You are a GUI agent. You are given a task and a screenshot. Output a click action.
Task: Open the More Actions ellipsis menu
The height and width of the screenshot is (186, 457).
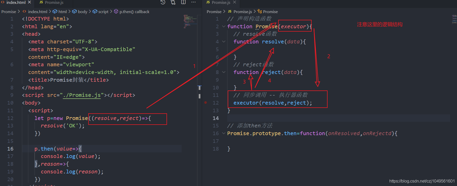click(194, 2)
